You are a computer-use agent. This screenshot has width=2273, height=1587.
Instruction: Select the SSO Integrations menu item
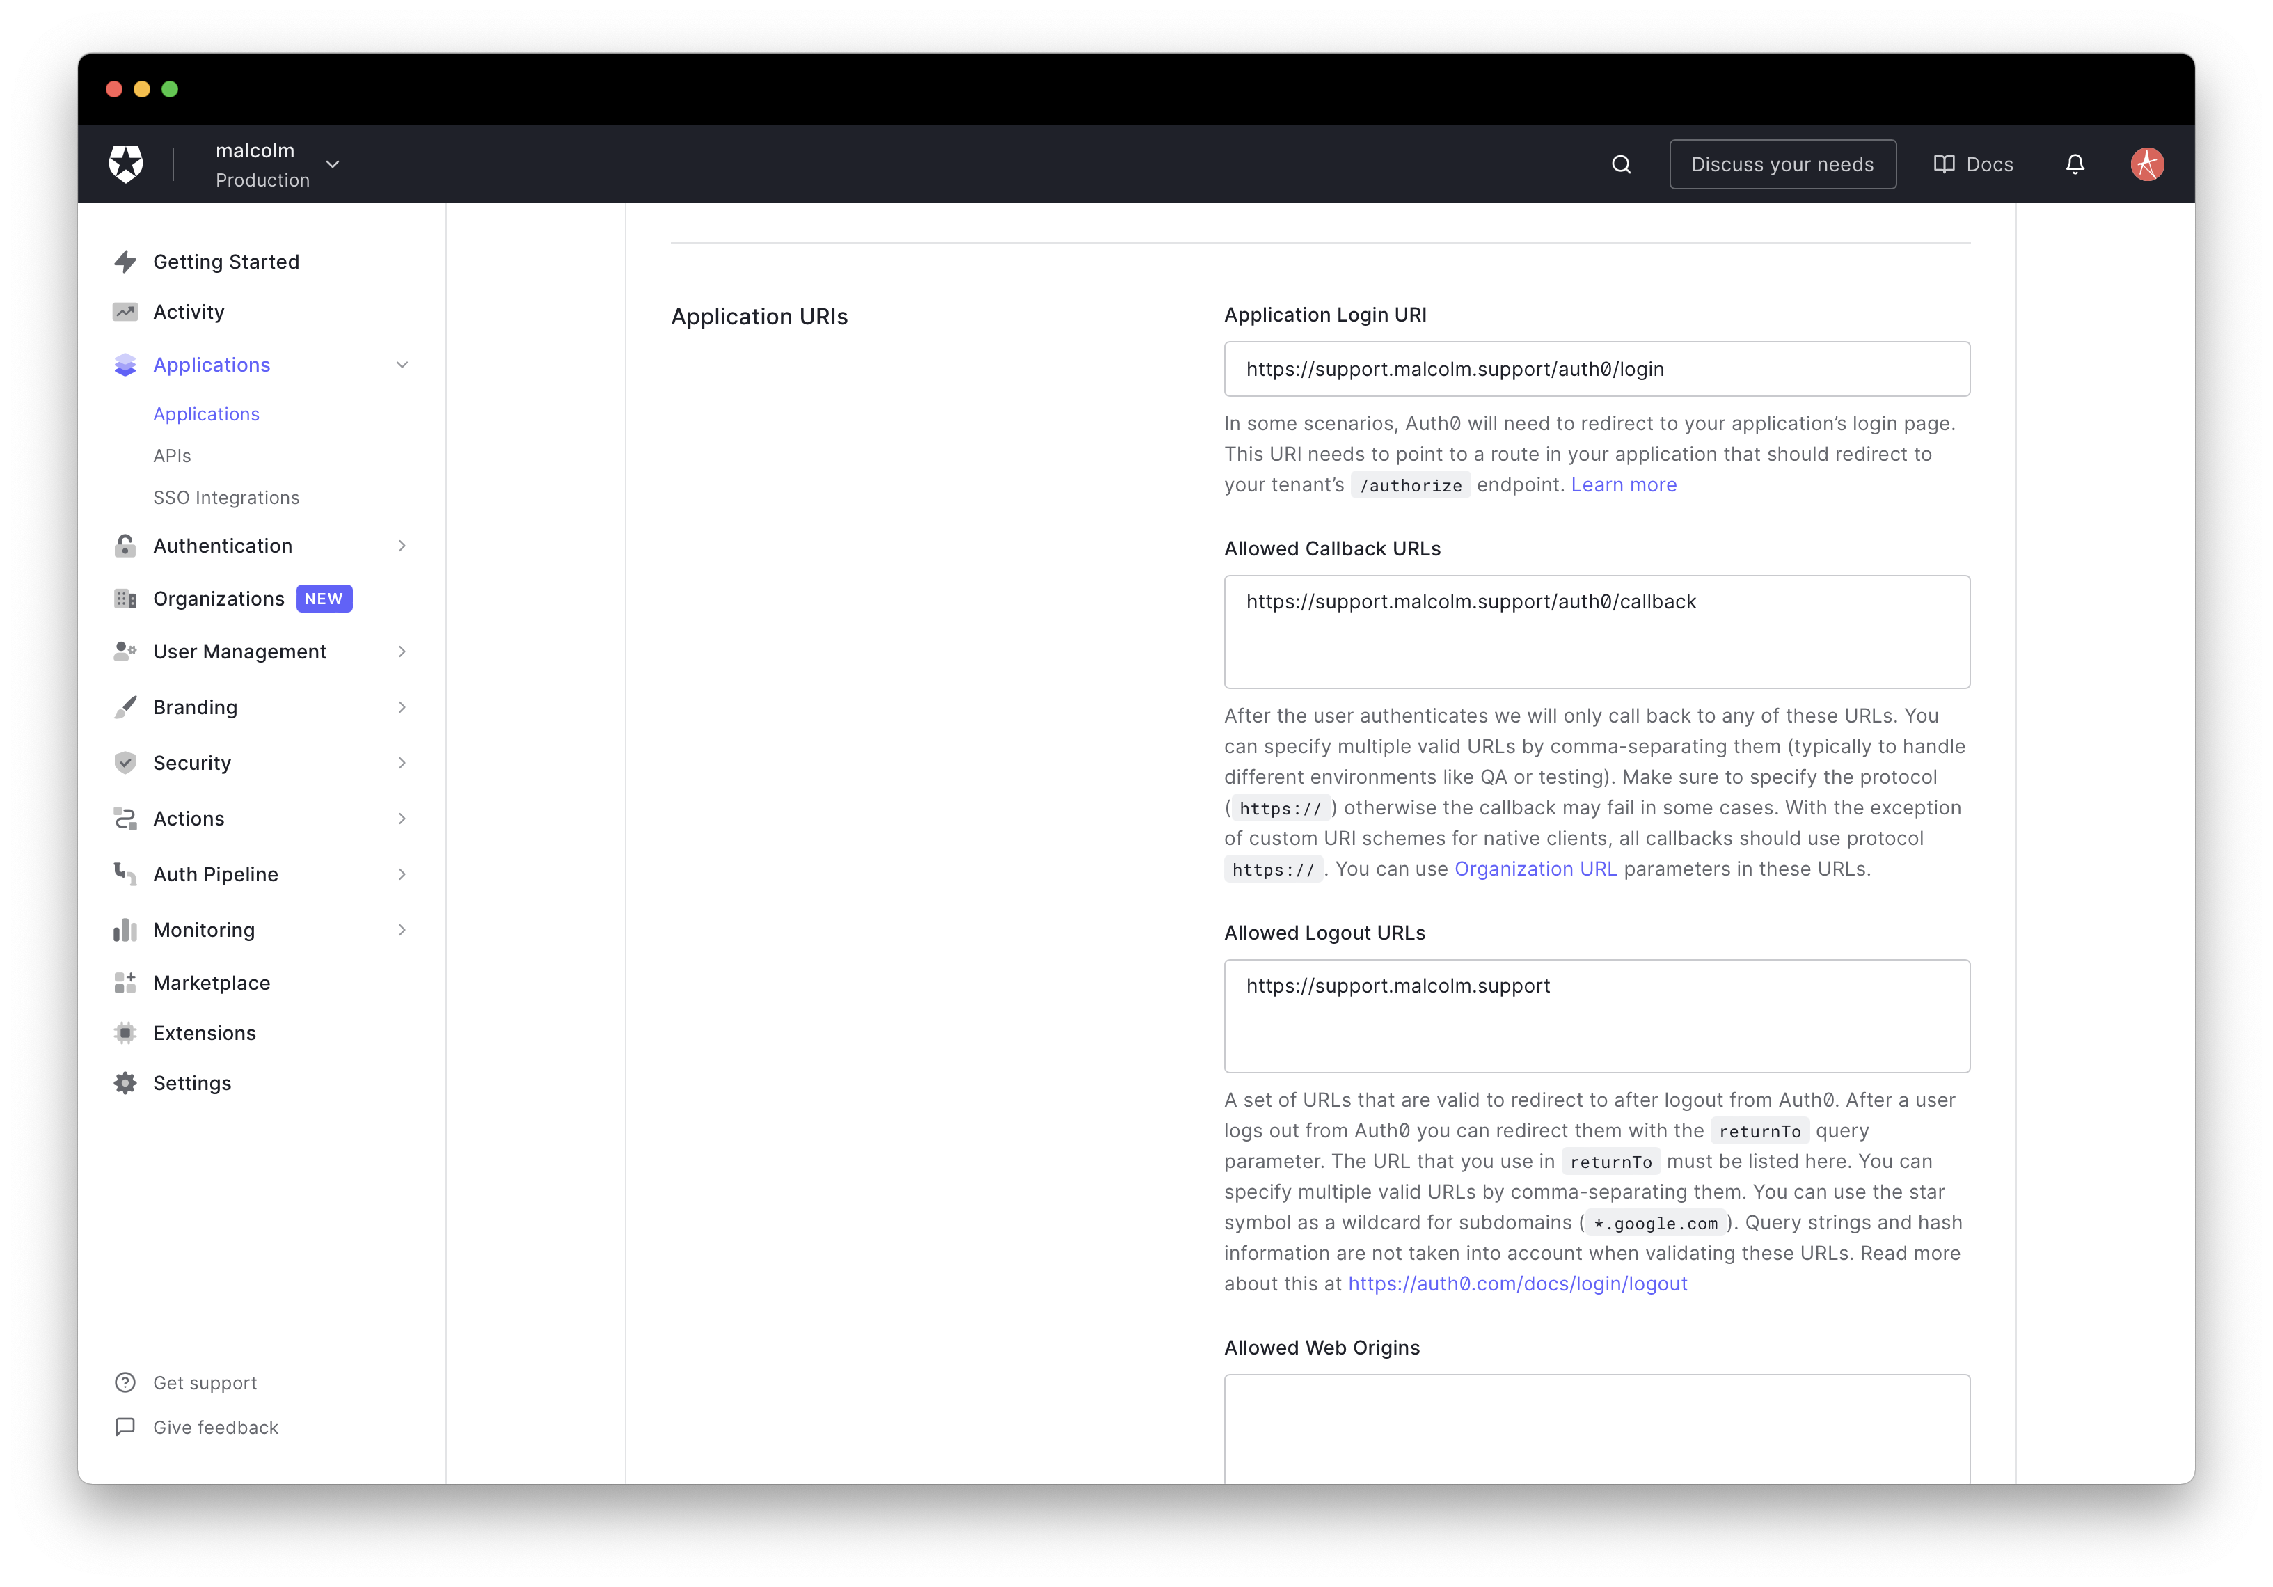click(226, 498)
